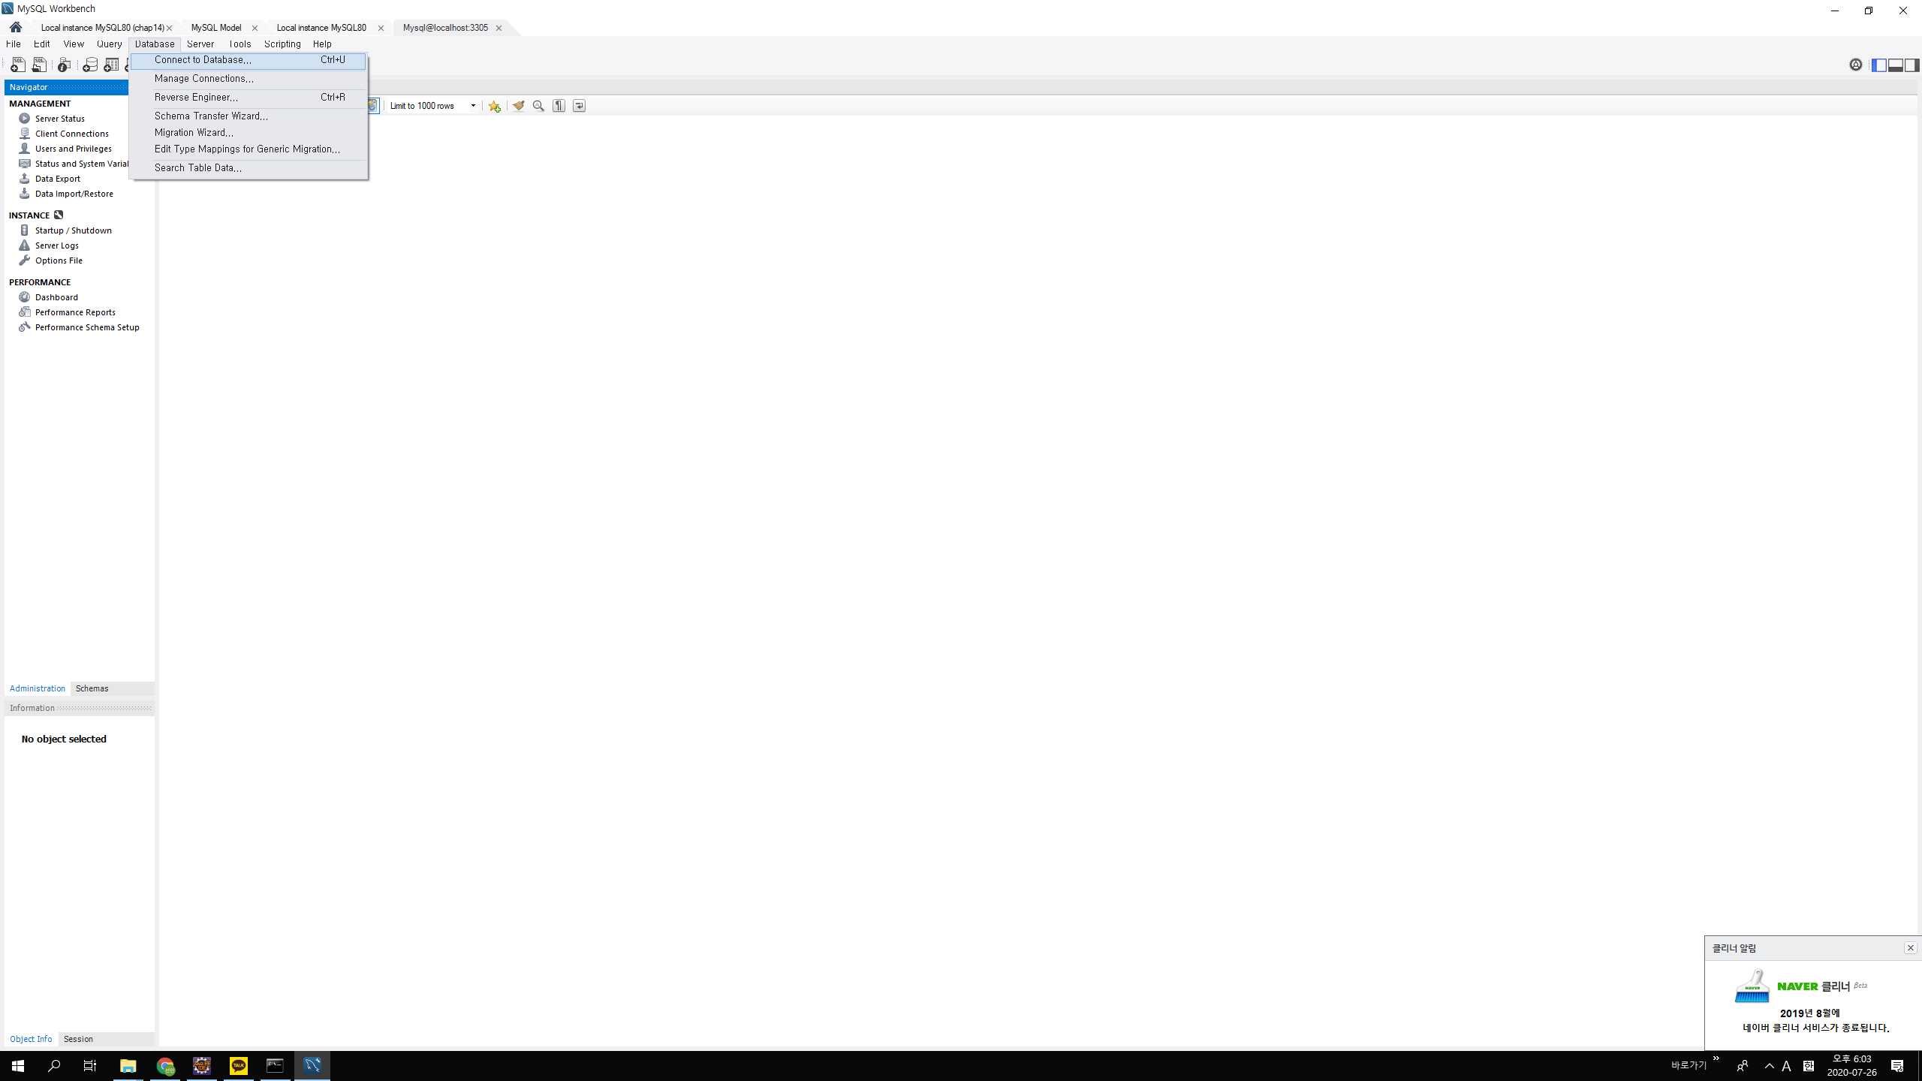The image size is (1922, 1081).
Task: Open the taskbar search icon
Action: tap(54, 1066)
